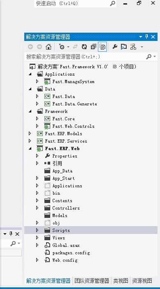Click the search magnifier in quick launch box

pos(112,3)
